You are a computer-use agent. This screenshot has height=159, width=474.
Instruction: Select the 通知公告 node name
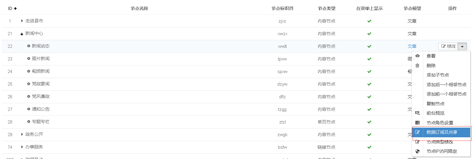41,109
